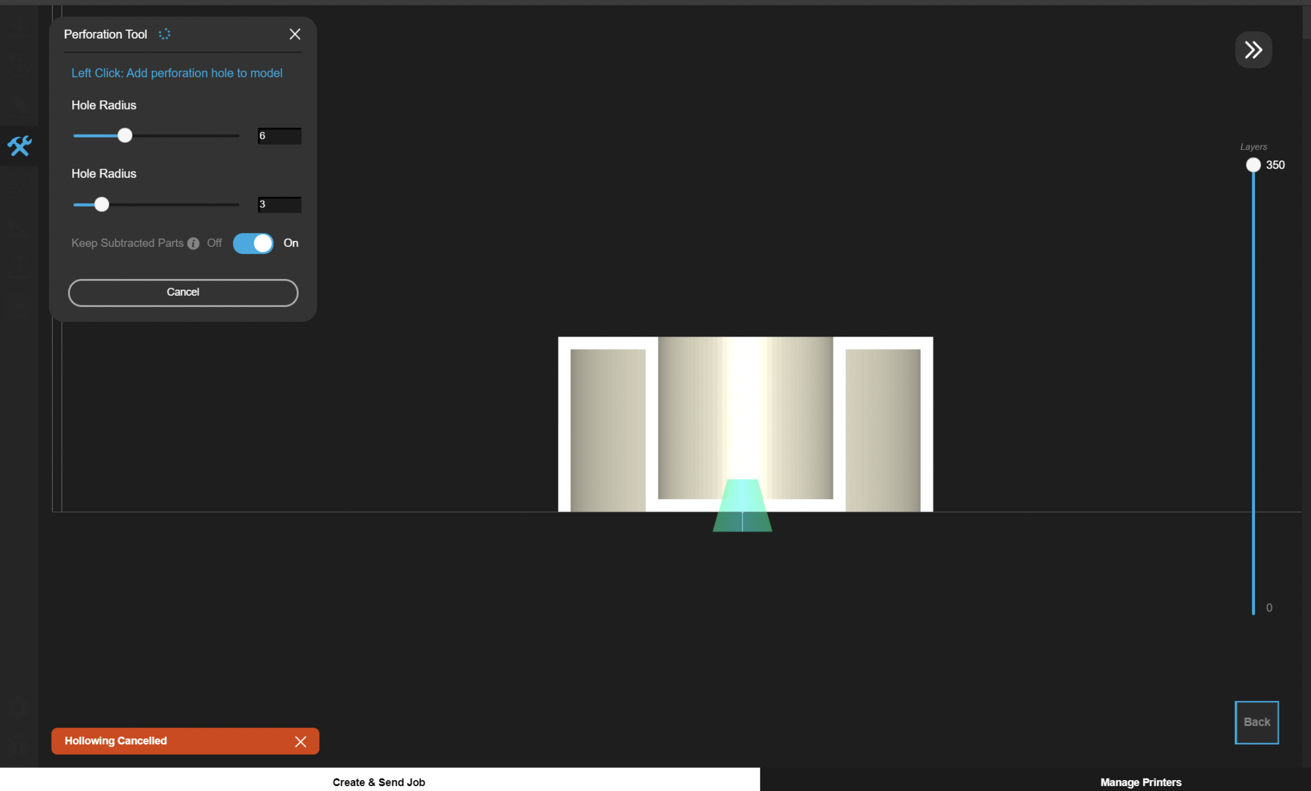The height and width of the screenshot is (791, 1311).
Task: Click the Layers slider handle at 350
Action: tap(1253, 165)
